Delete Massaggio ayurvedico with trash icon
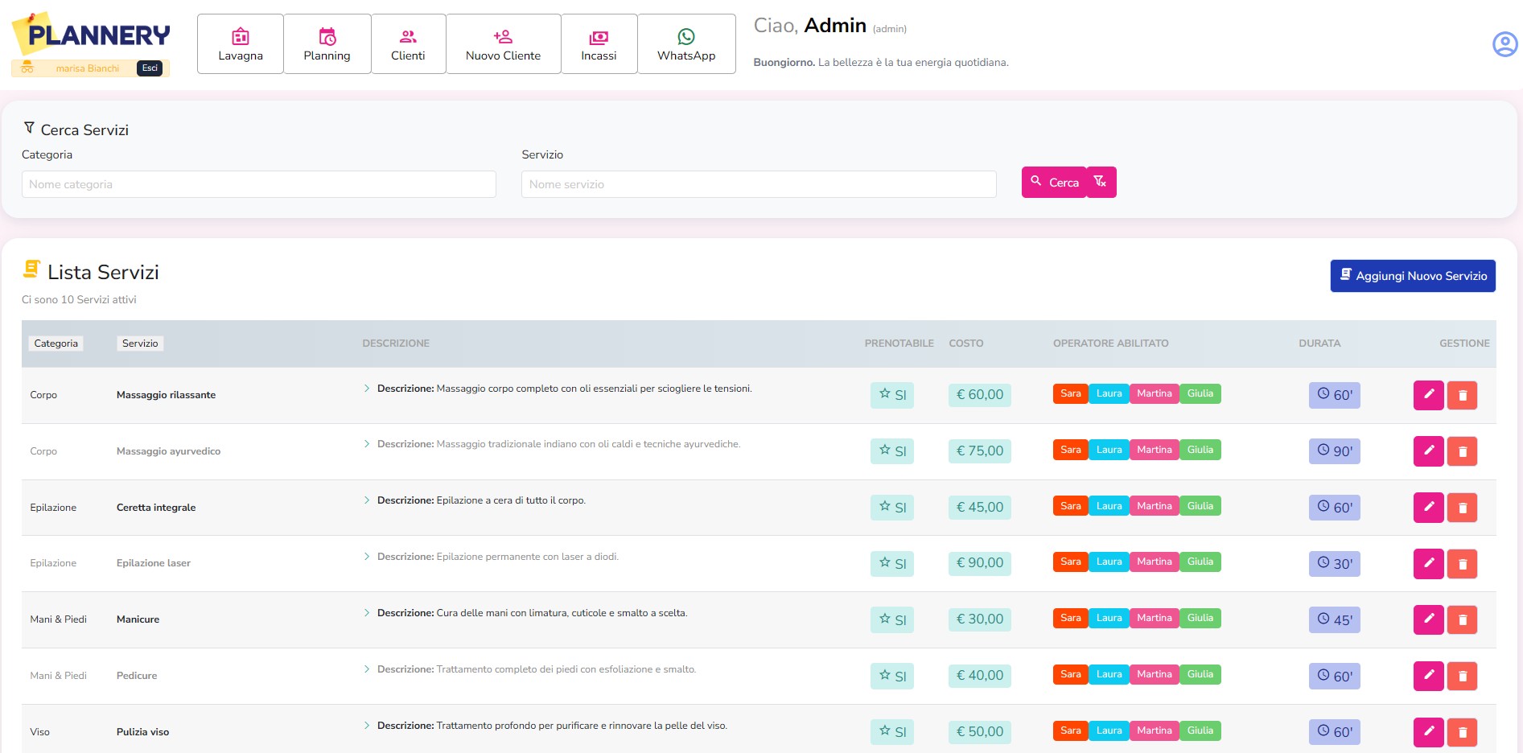Image resolution: width=1523 pixels, height=753 pixels. coord(1463,451)
